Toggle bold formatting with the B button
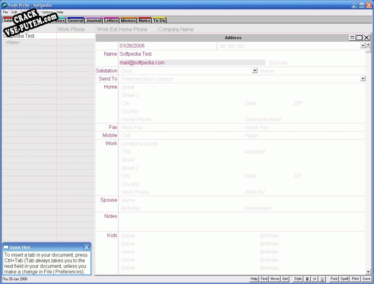Screen dimensions: 374x284 point(307,279)
